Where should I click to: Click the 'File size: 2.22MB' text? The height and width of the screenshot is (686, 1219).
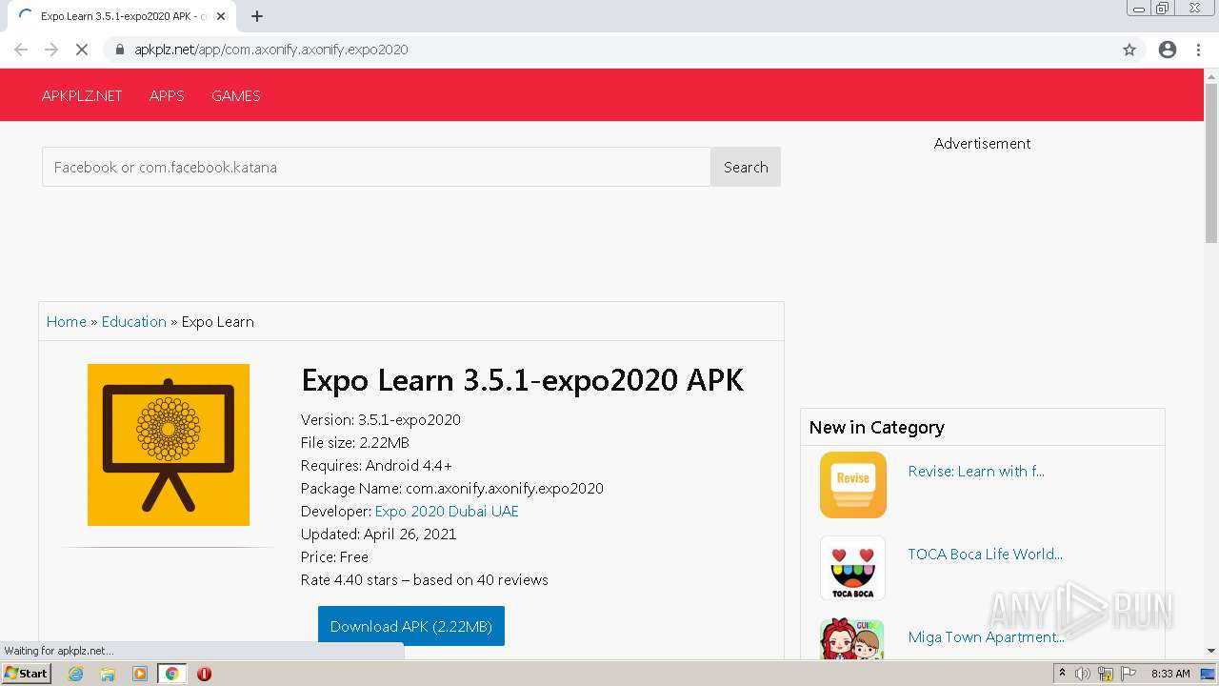[x=355, y=442]
